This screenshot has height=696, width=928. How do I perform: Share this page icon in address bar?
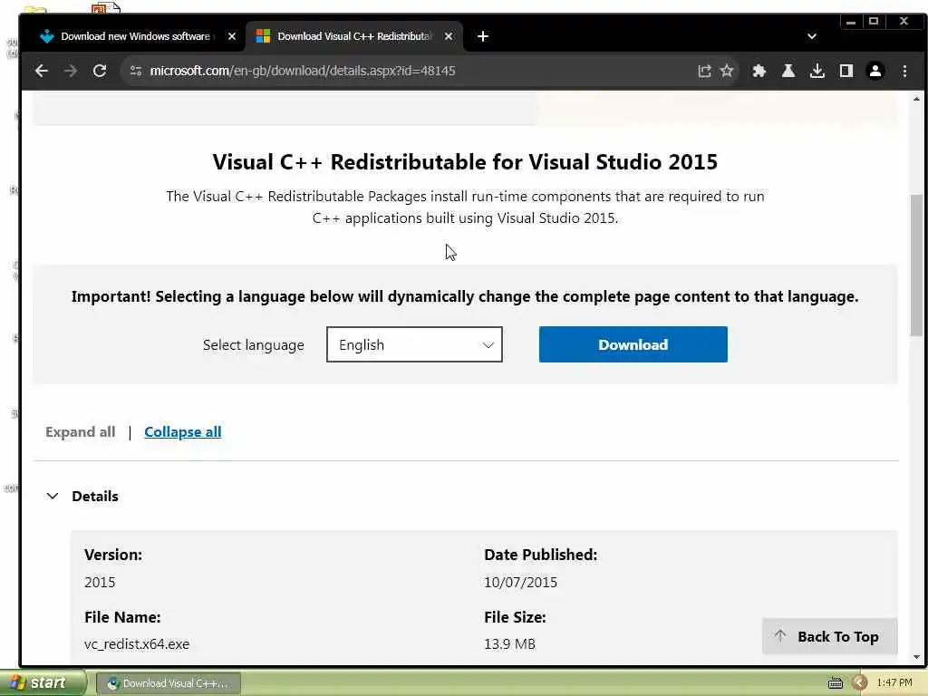pyautogui.click(x=703, y=71)
